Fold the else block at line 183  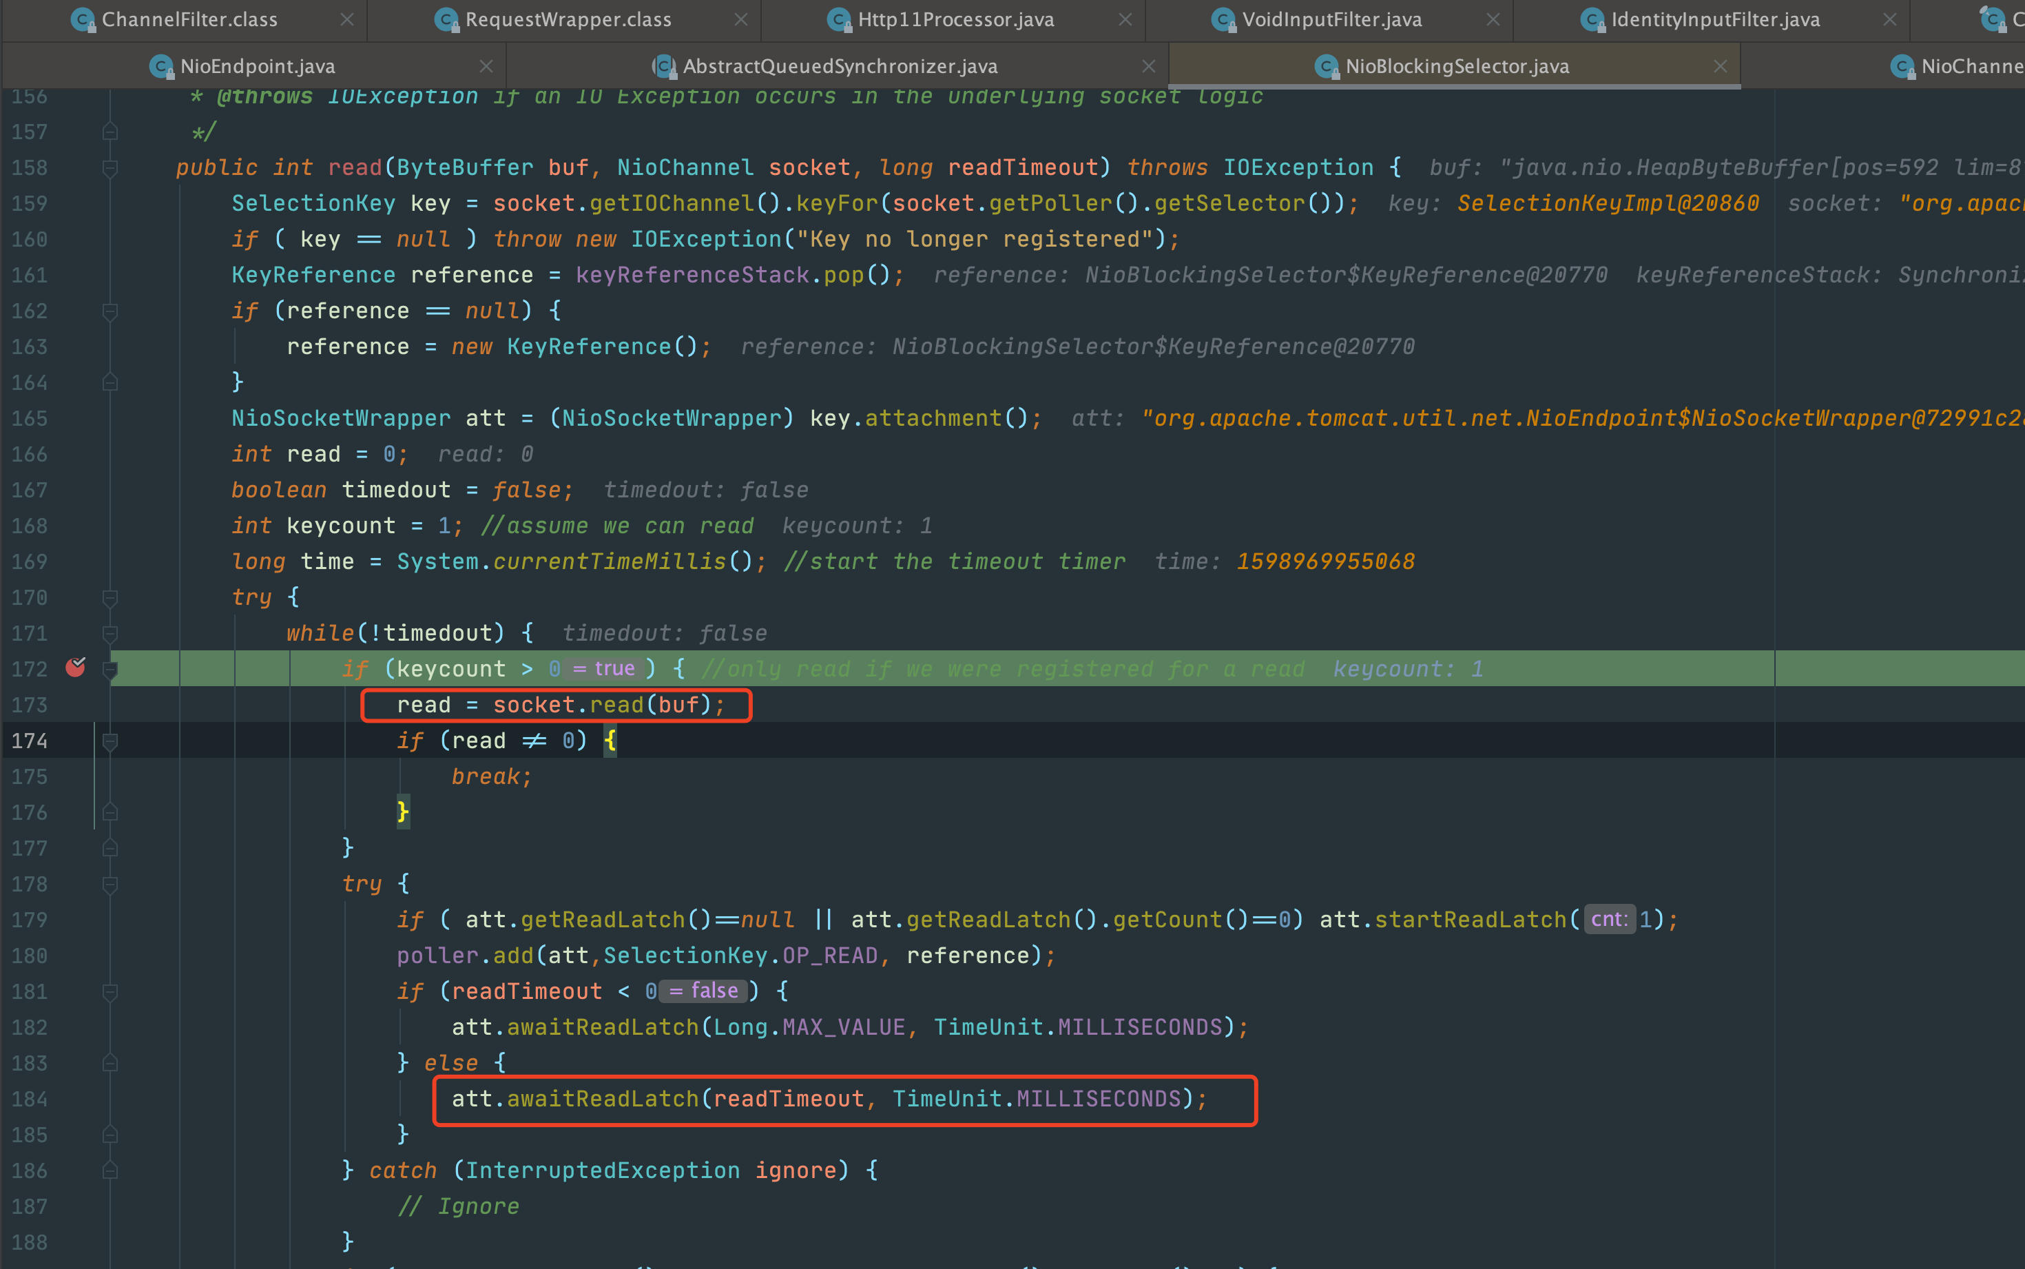(110, 1064)
